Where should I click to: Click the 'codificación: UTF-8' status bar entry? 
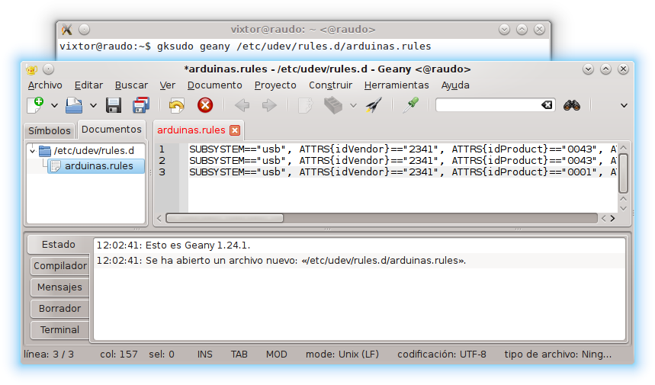441,355
